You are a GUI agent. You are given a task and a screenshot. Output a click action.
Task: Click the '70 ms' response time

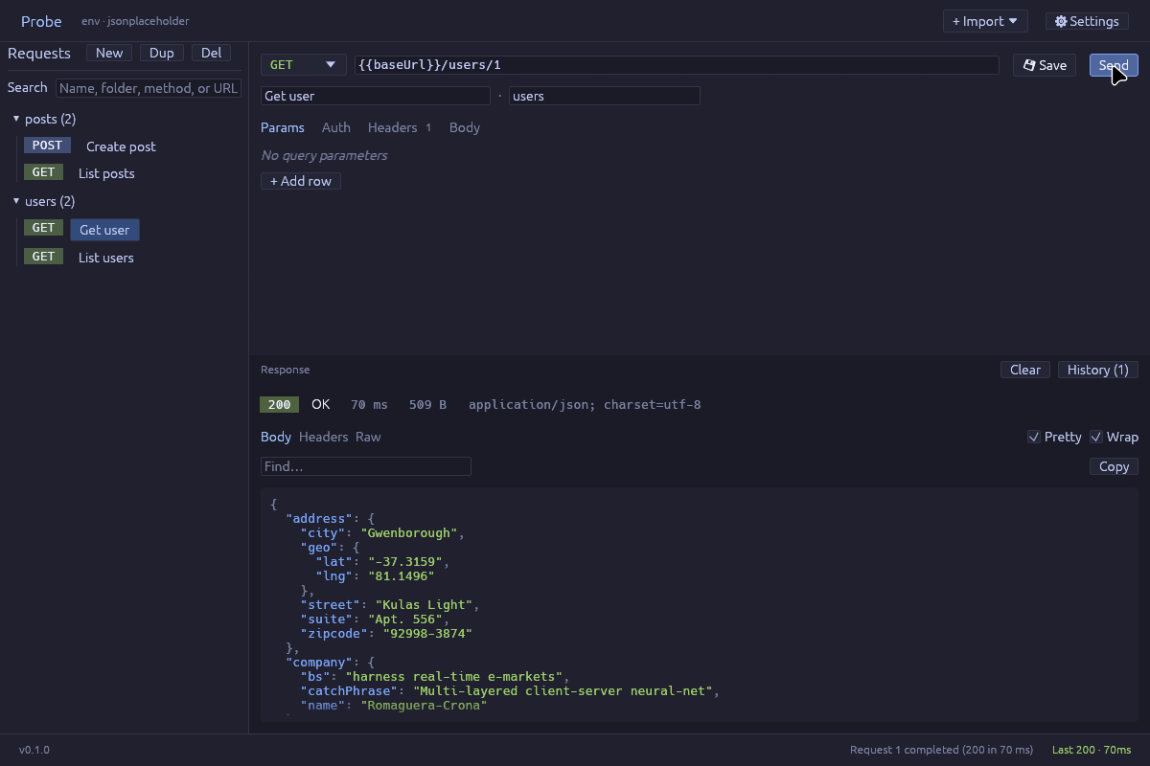(370, 405)
